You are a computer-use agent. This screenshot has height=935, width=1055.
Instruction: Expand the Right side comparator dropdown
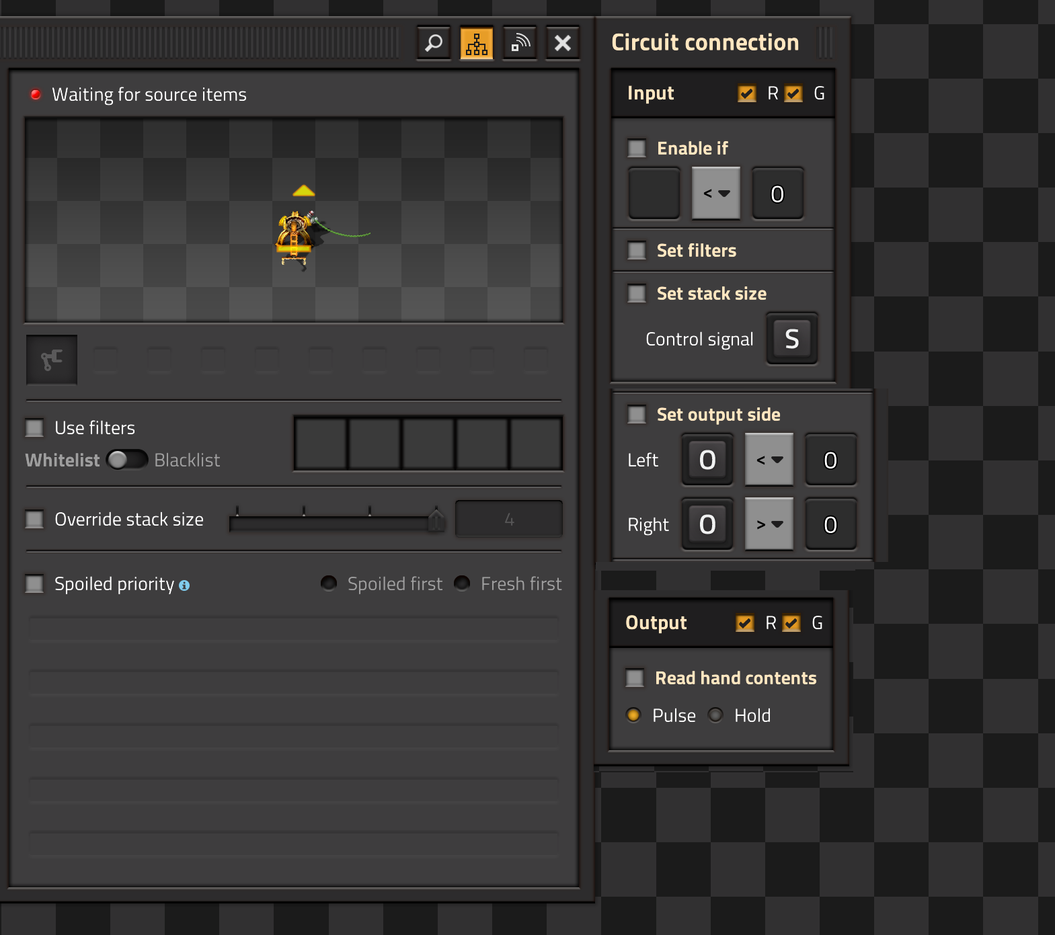(769, 524)
